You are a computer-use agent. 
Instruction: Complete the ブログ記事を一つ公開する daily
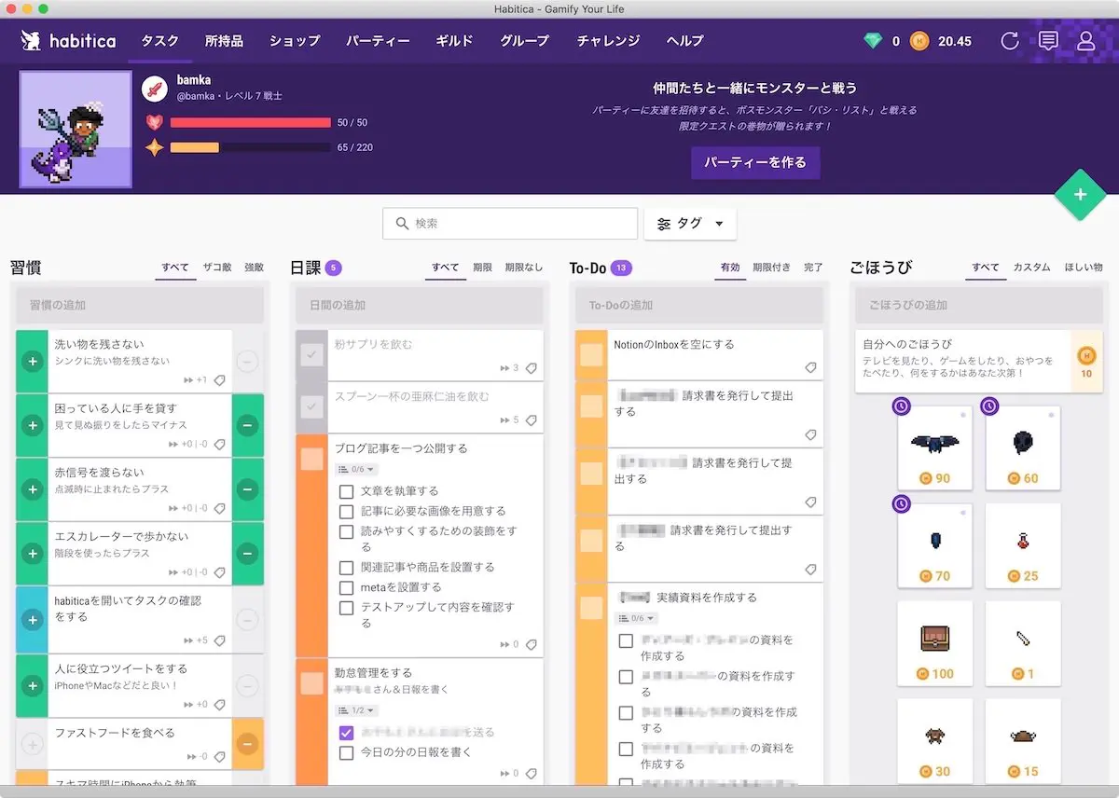(x=311, y=459)
